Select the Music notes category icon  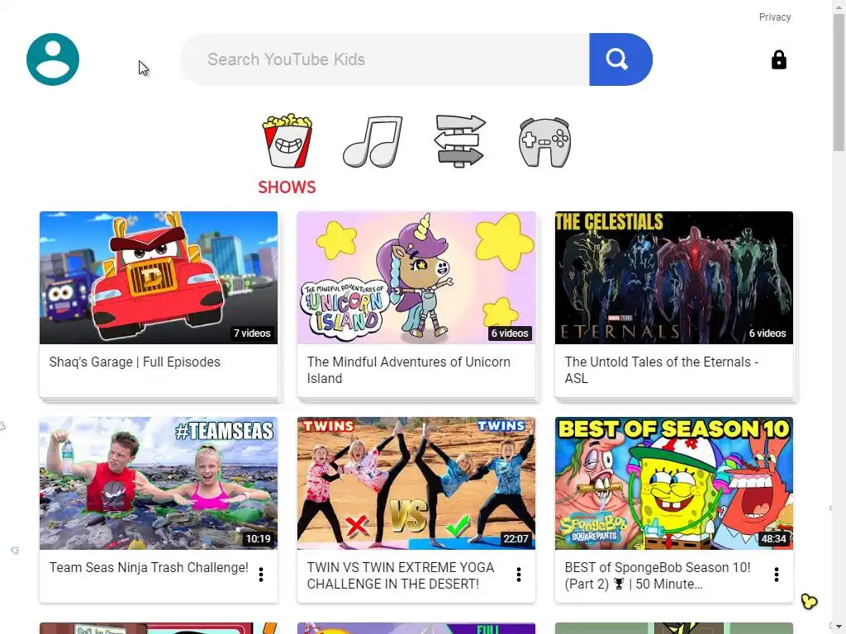point(373,141)
